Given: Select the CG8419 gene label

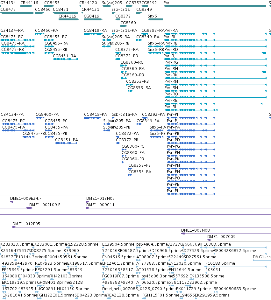Looking at the screenshot, I should [x=91, y=16].
